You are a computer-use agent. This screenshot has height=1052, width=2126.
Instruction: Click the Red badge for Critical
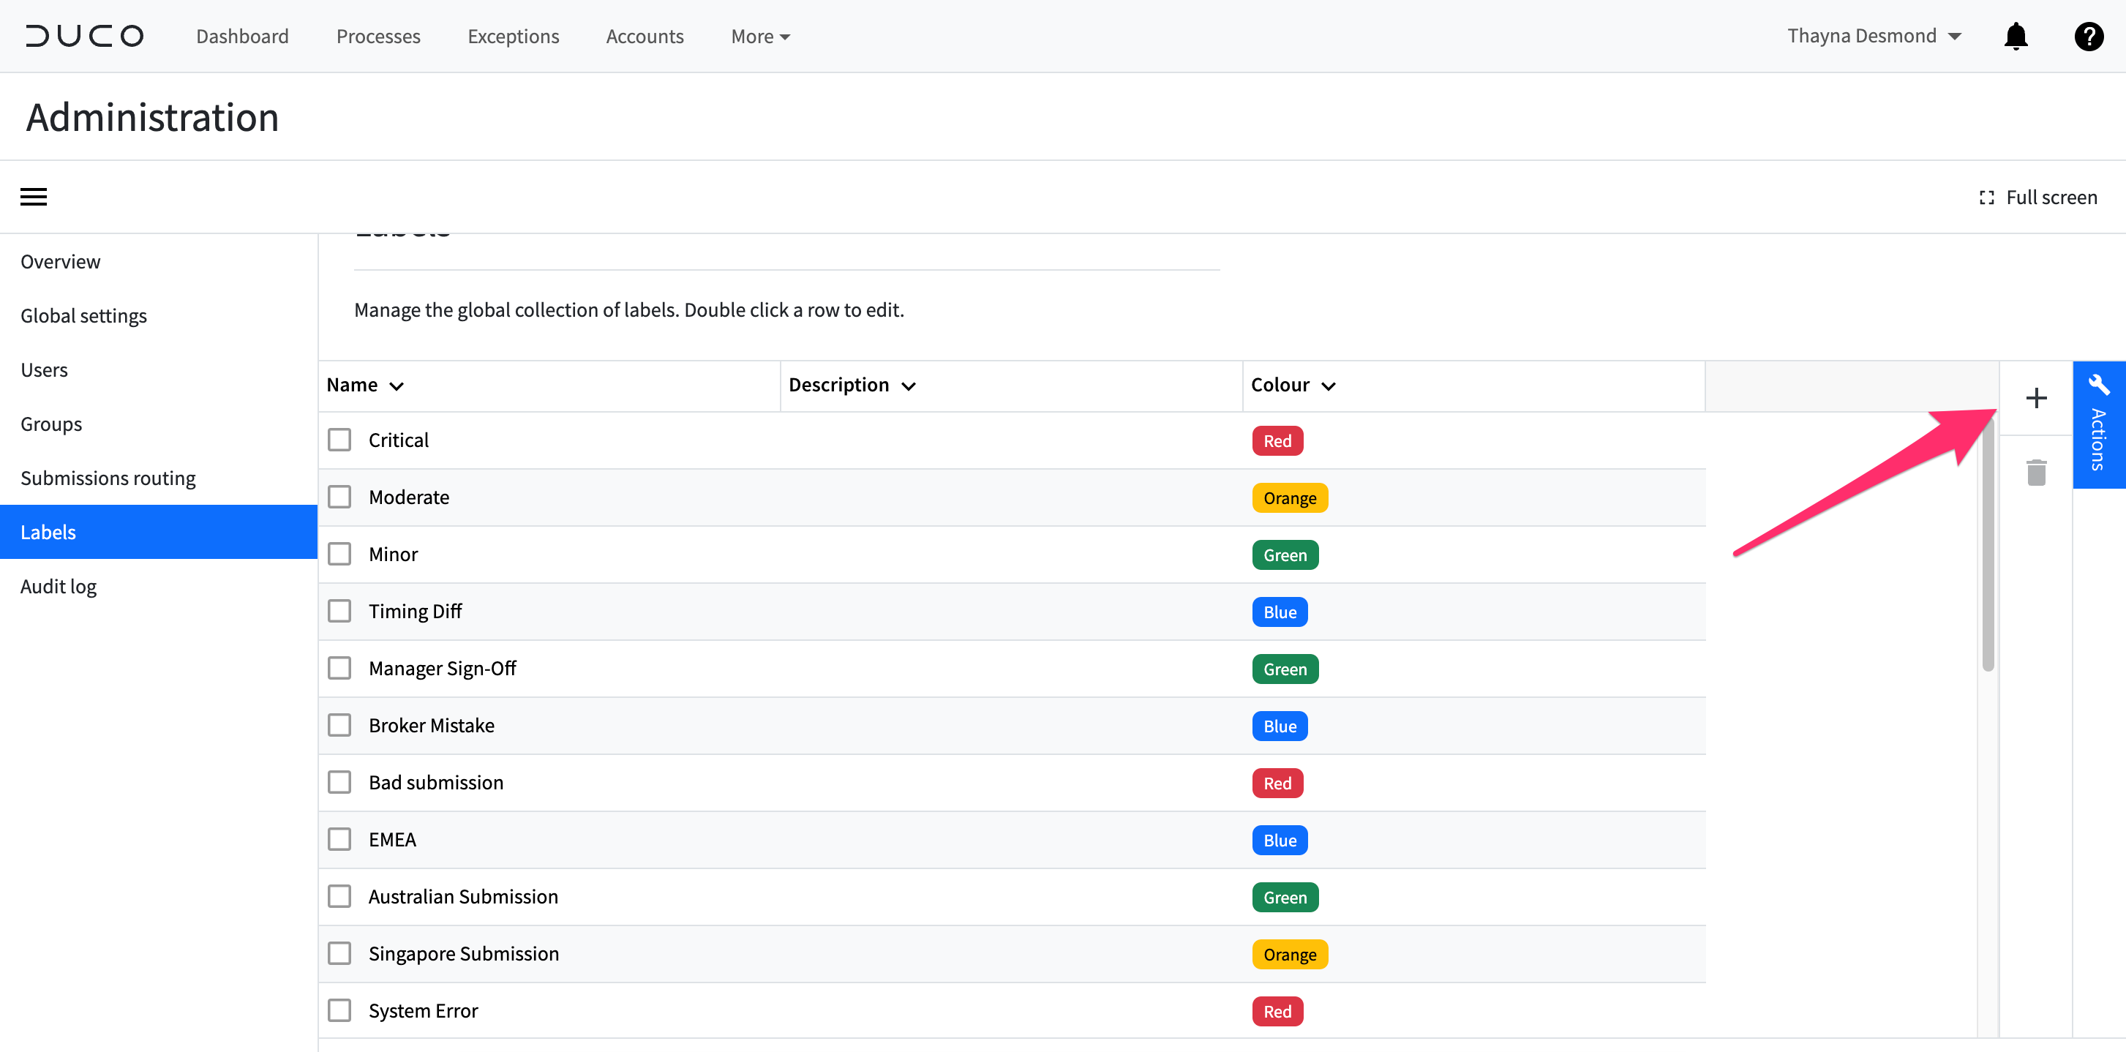click(1277, 440)
